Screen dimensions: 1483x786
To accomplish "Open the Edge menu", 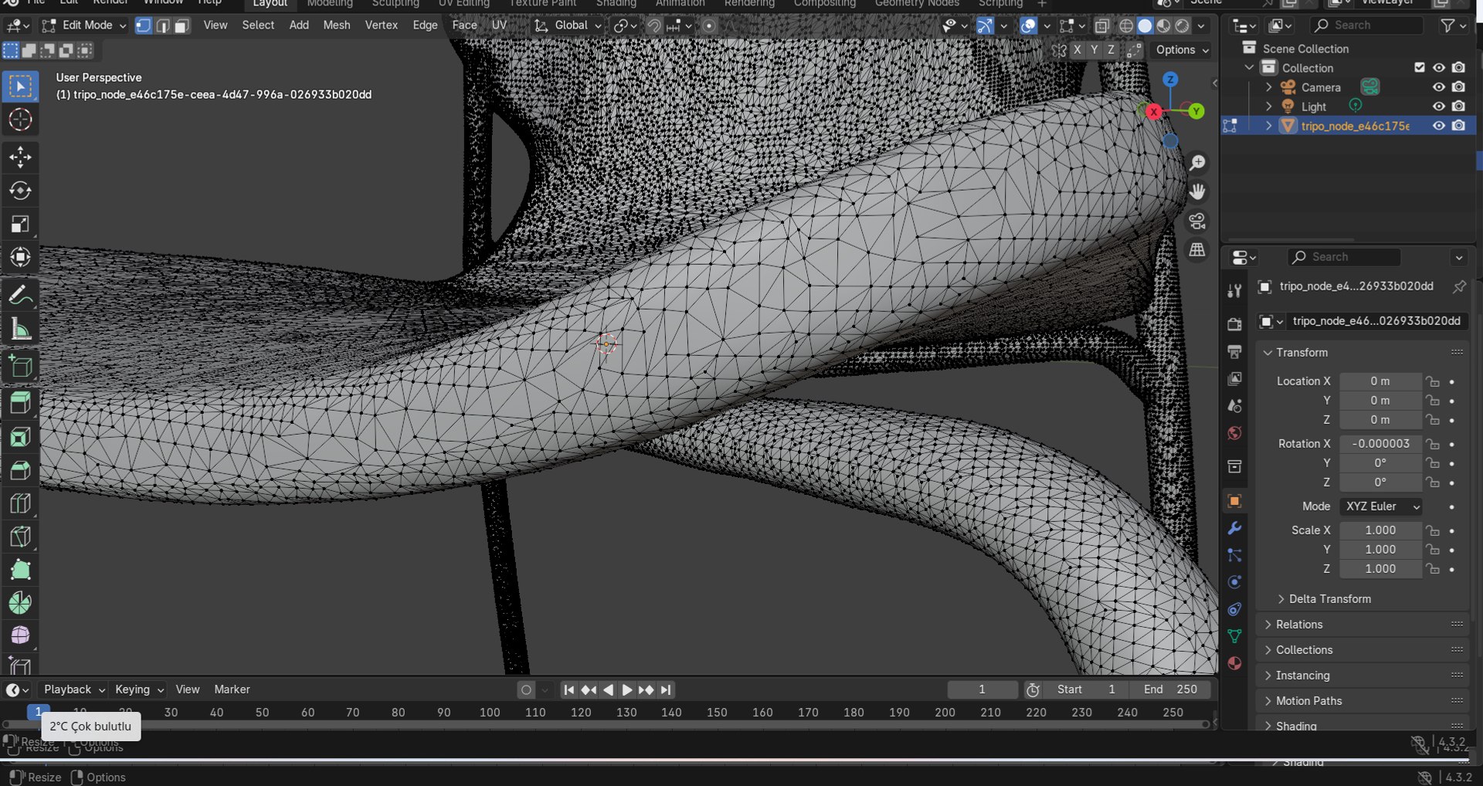I will coord(425,25).
